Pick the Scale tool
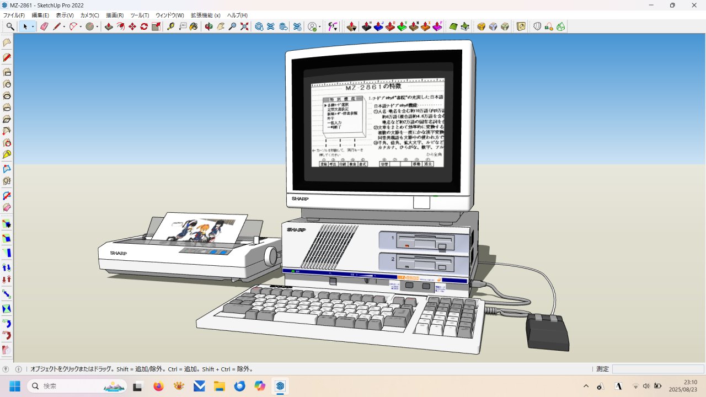The height and width of the screenshot is (397, 706). [x=156, y=26]
